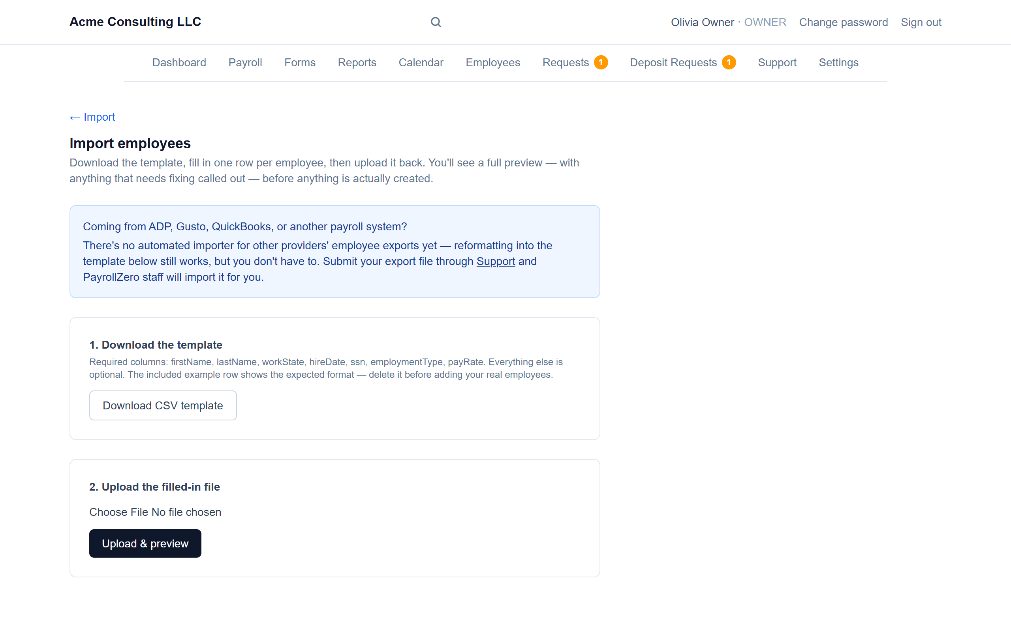Screen dimensions: 1011x631
Task: Download the CSV template
Action: 163,405
